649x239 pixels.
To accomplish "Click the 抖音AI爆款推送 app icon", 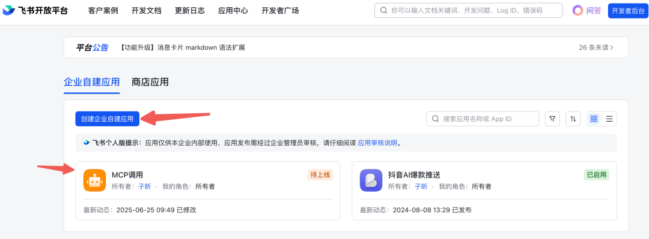I will (371, 180).
